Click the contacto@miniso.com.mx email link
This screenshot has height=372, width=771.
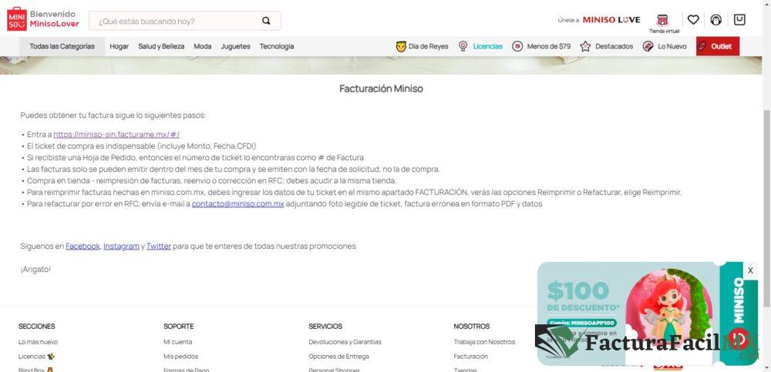tap(238, 203)
